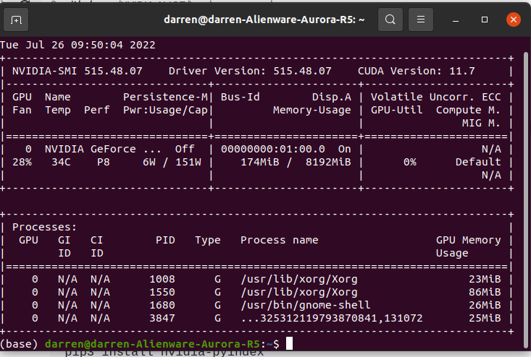Click the /usr/bin/gnome-shell process name
Screen dimensions: 531x357
click(x=305, y=305)
